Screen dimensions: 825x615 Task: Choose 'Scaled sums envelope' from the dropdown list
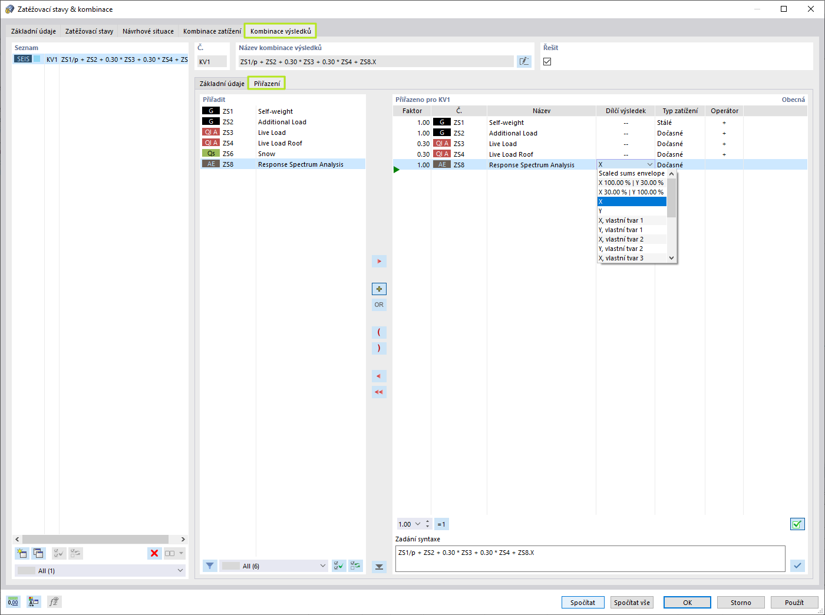click(x=632, y=173)
